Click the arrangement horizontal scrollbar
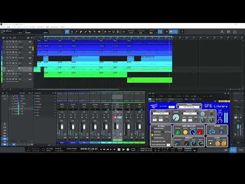 click(x=78, y=89)
